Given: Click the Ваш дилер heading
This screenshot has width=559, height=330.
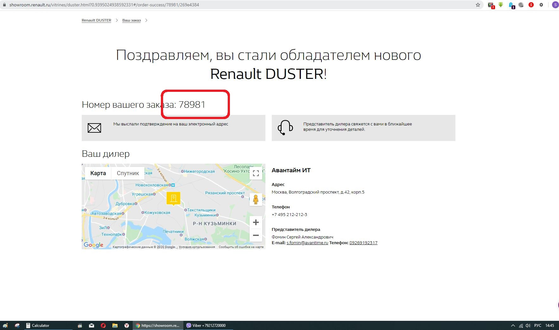Looking at the screenshot, I should pyautogui.click(x=105, y=154).
